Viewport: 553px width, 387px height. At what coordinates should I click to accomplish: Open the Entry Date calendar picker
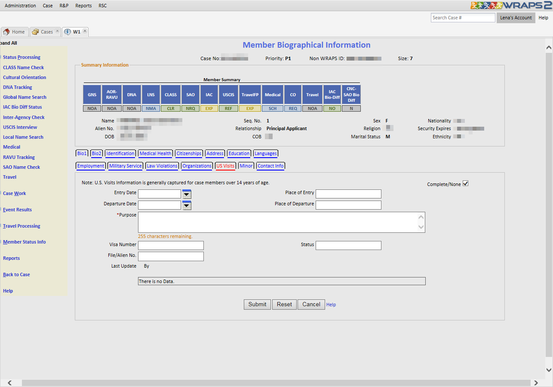pos(187,194)
